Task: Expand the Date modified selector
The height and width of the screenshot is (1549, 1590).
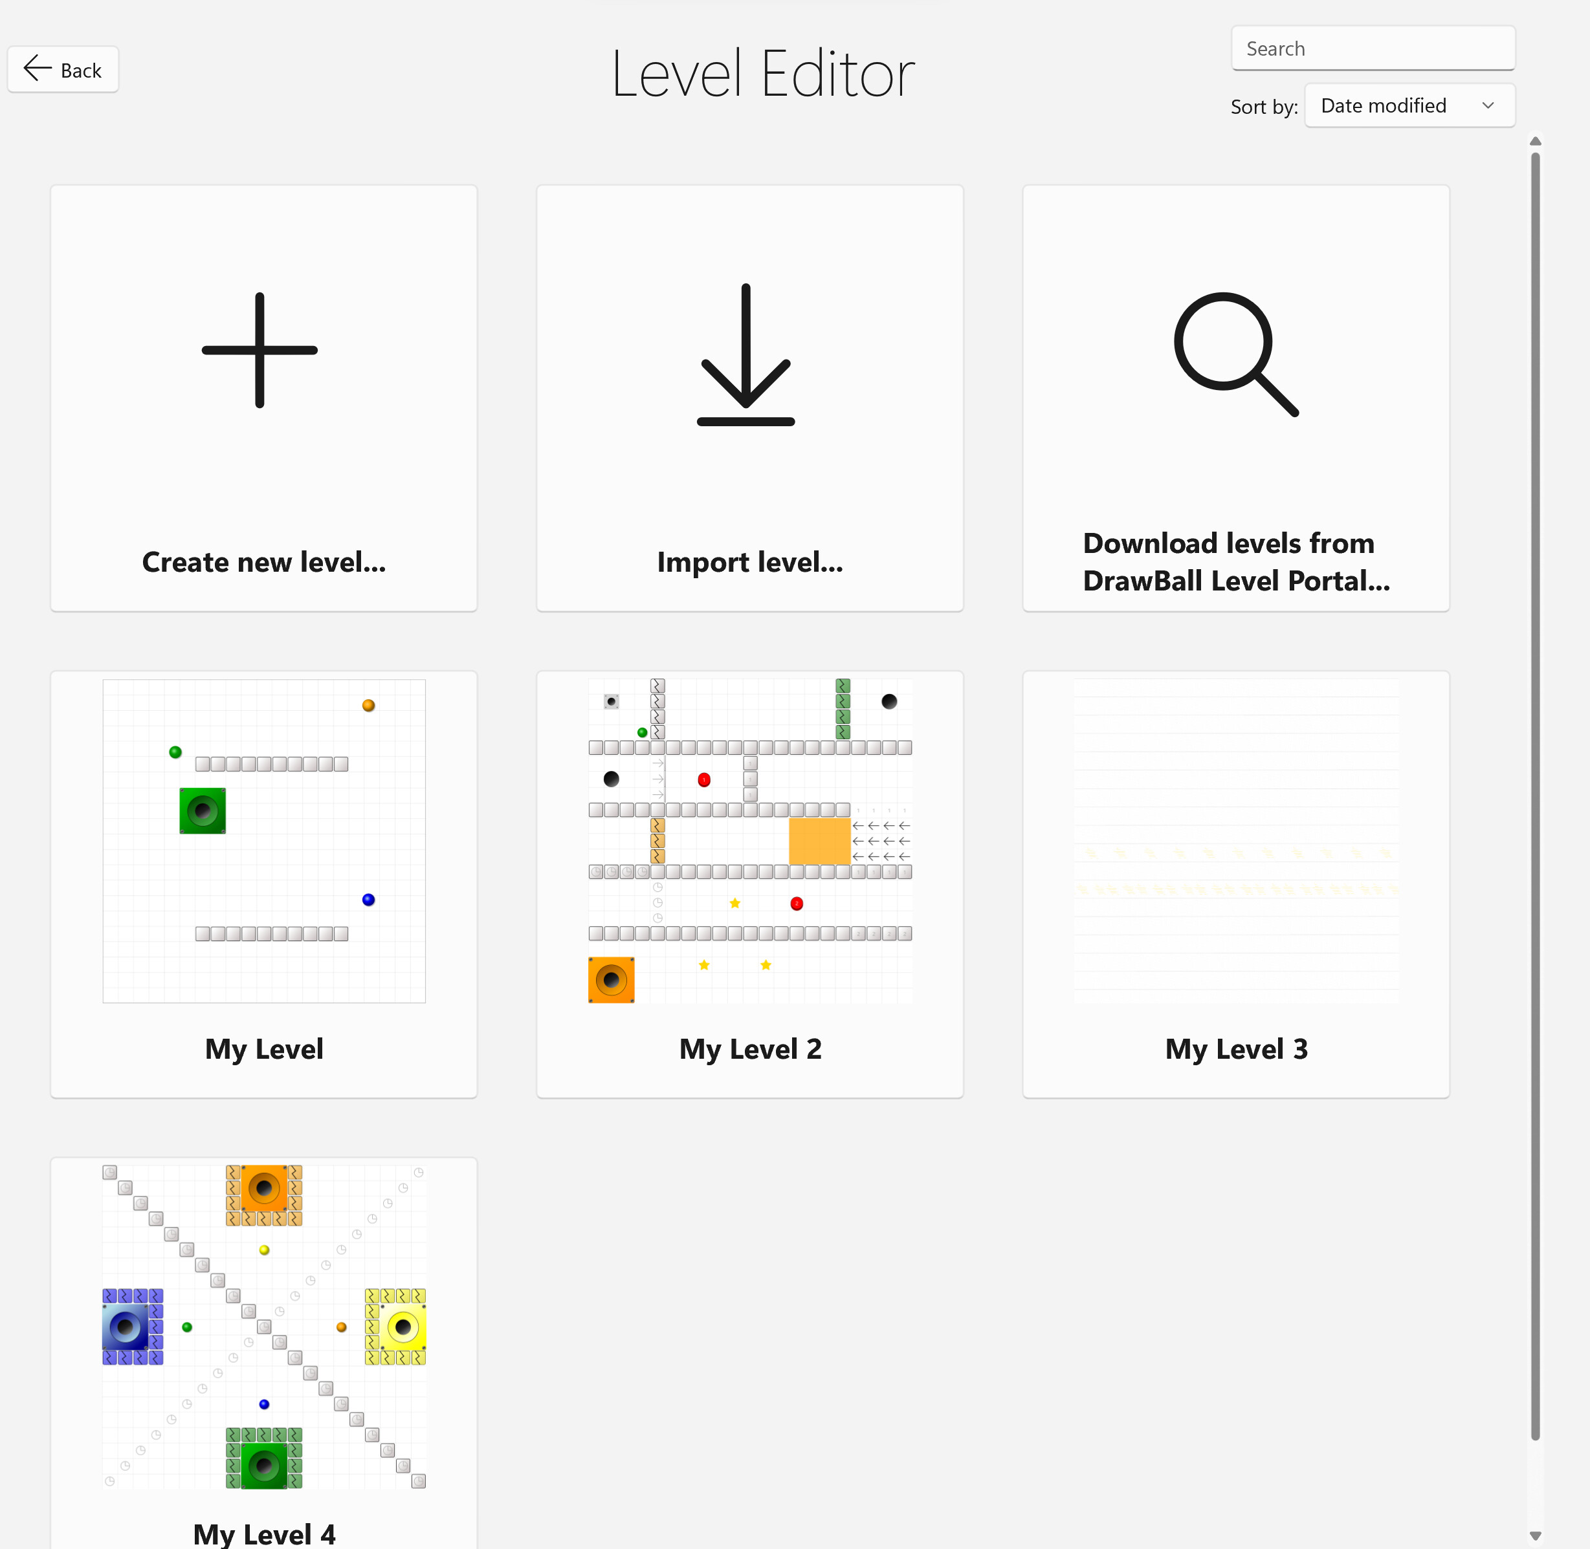Action: point(1409,105)
